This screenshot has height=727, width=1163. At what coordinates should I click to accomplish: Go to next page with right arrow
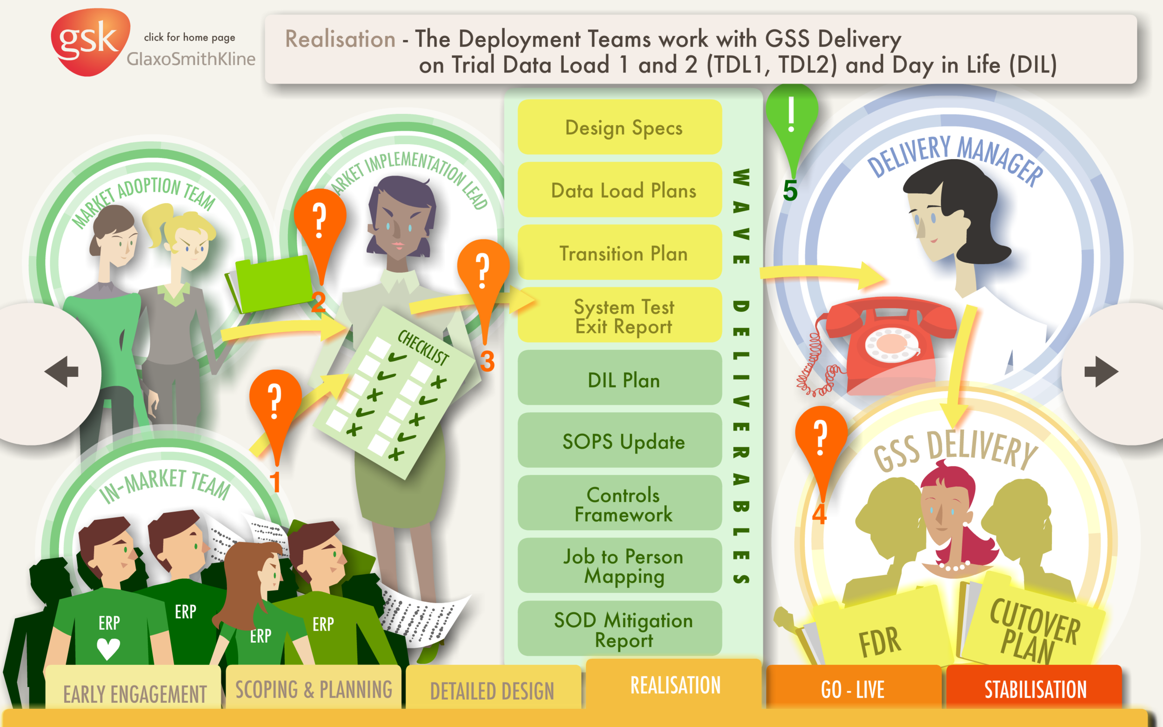1101,372
